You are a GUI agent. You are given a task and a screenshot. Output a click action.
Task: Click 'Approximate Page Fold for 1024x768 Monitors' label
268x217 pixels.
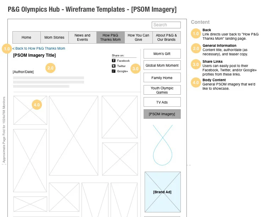click(x=4, y=130)
